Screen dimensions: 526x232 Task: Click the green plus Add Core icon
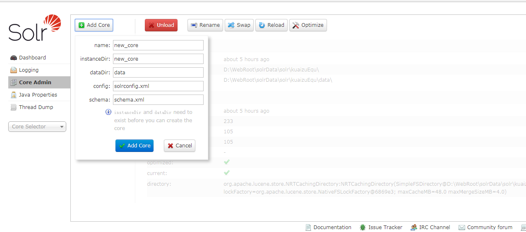coord(82,25)
